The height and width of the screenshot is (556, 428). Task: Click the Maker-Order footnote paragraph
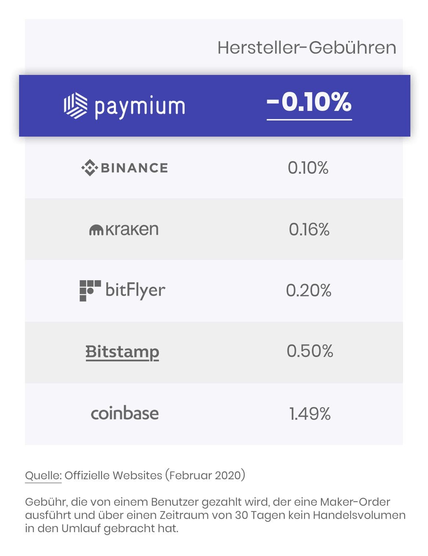[215, 515]
